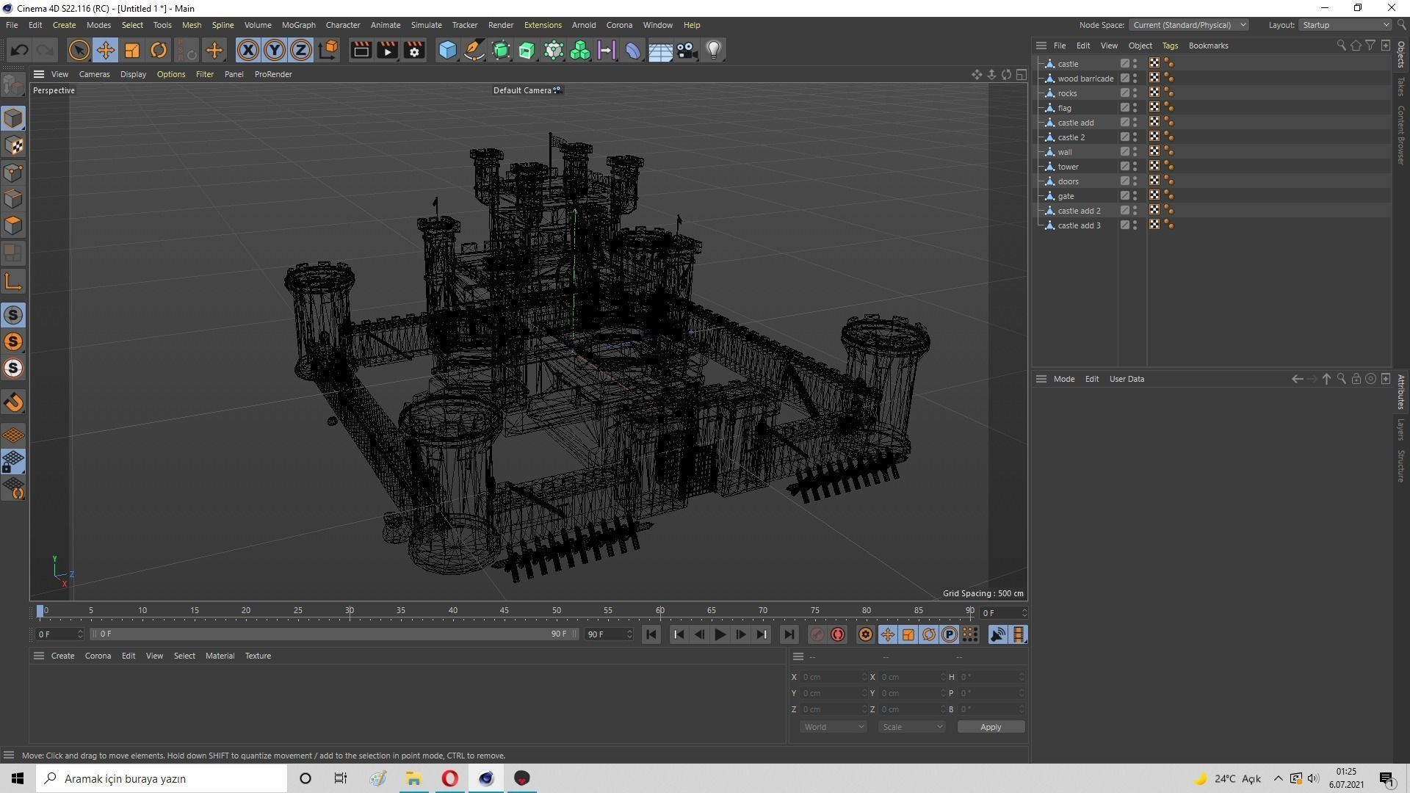Open Material Manager hamburger menu
The image size is (1410, 793).
pyautogui.click(x=39, y=656)
